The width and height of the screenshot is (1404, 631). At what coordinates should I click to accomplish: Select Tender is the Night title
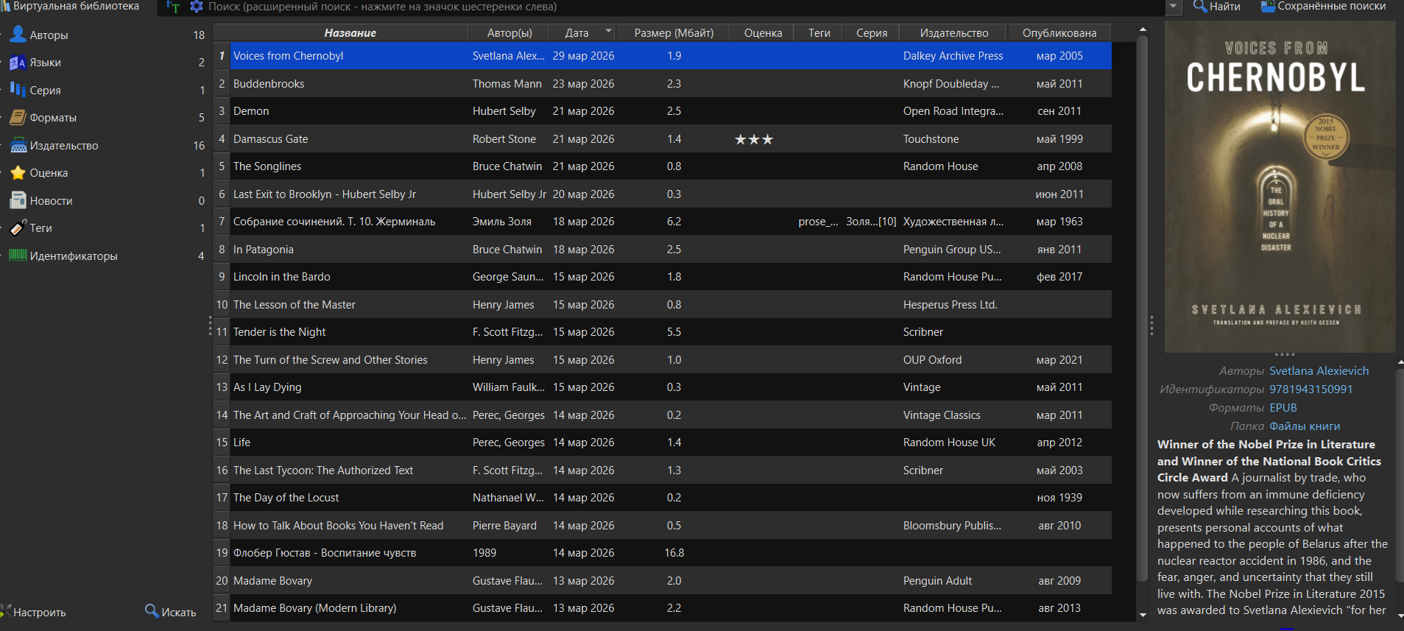280,332
